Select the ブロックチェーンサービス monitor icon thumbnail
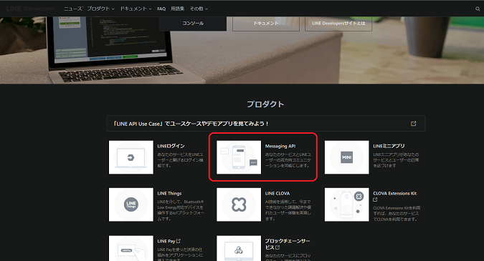This screenshot has width=484, height=261. (x=239, y=248)
